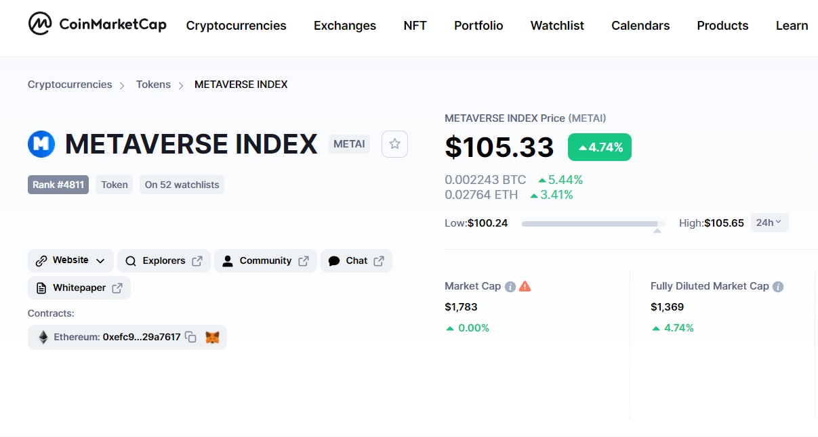Open the Explorers link

point(164,260)
